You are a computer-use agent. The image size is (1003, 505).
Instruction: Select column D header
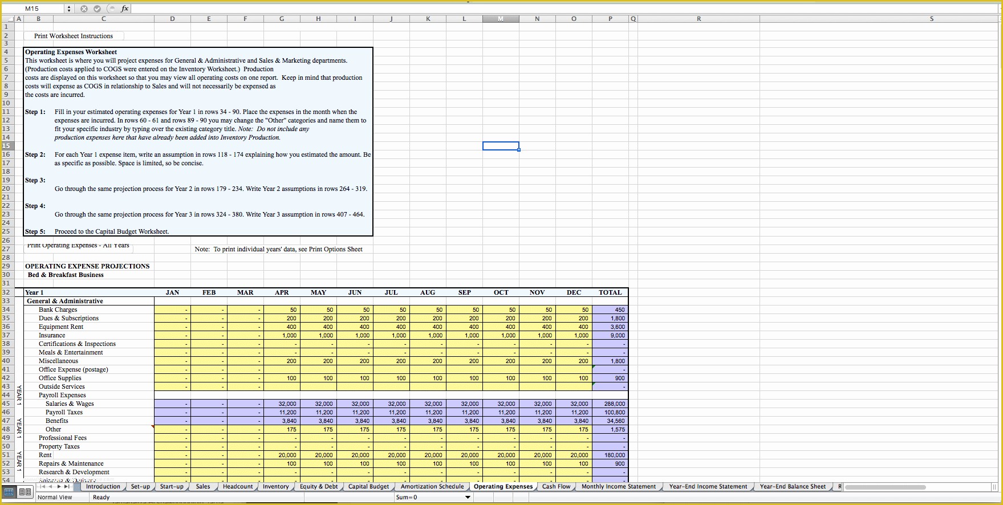pyautogui.click(x=172, y=19)
